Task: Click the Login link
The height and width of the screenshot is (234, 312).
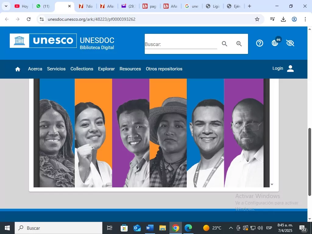Action: coord(278,69)
